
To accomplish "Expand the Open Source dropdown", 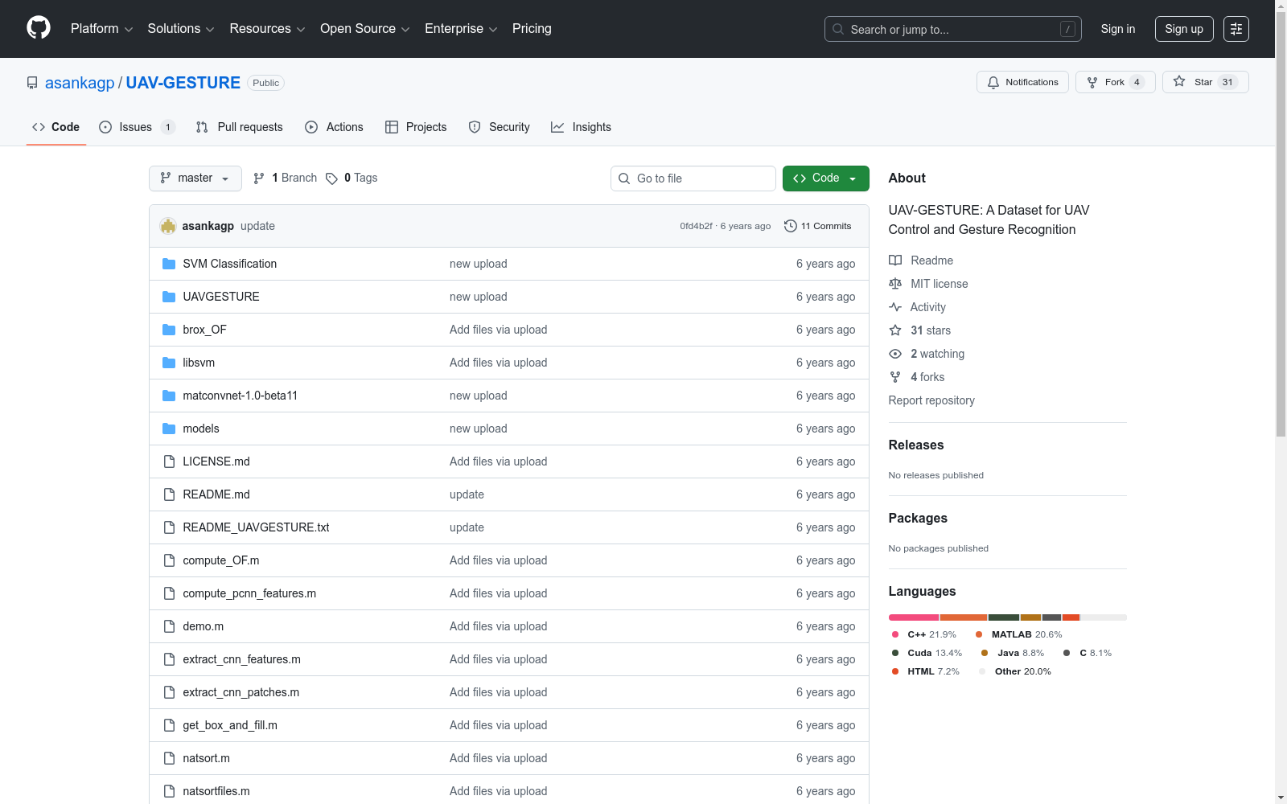I will 365,29.
